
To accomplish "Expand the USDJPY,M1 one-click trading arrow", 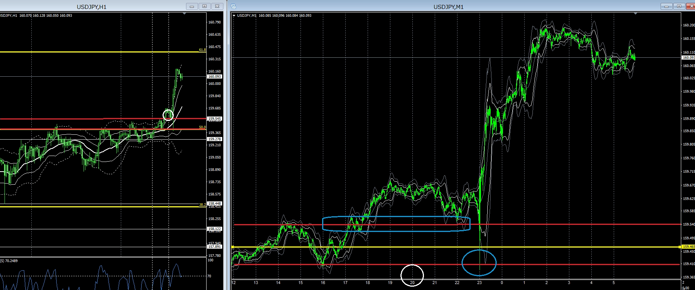I will pos(234,16).
